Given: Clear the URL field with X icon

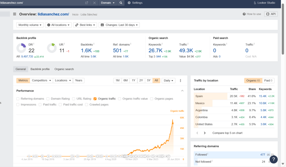Looking at the screenshot, I should (x=94, y=3).
